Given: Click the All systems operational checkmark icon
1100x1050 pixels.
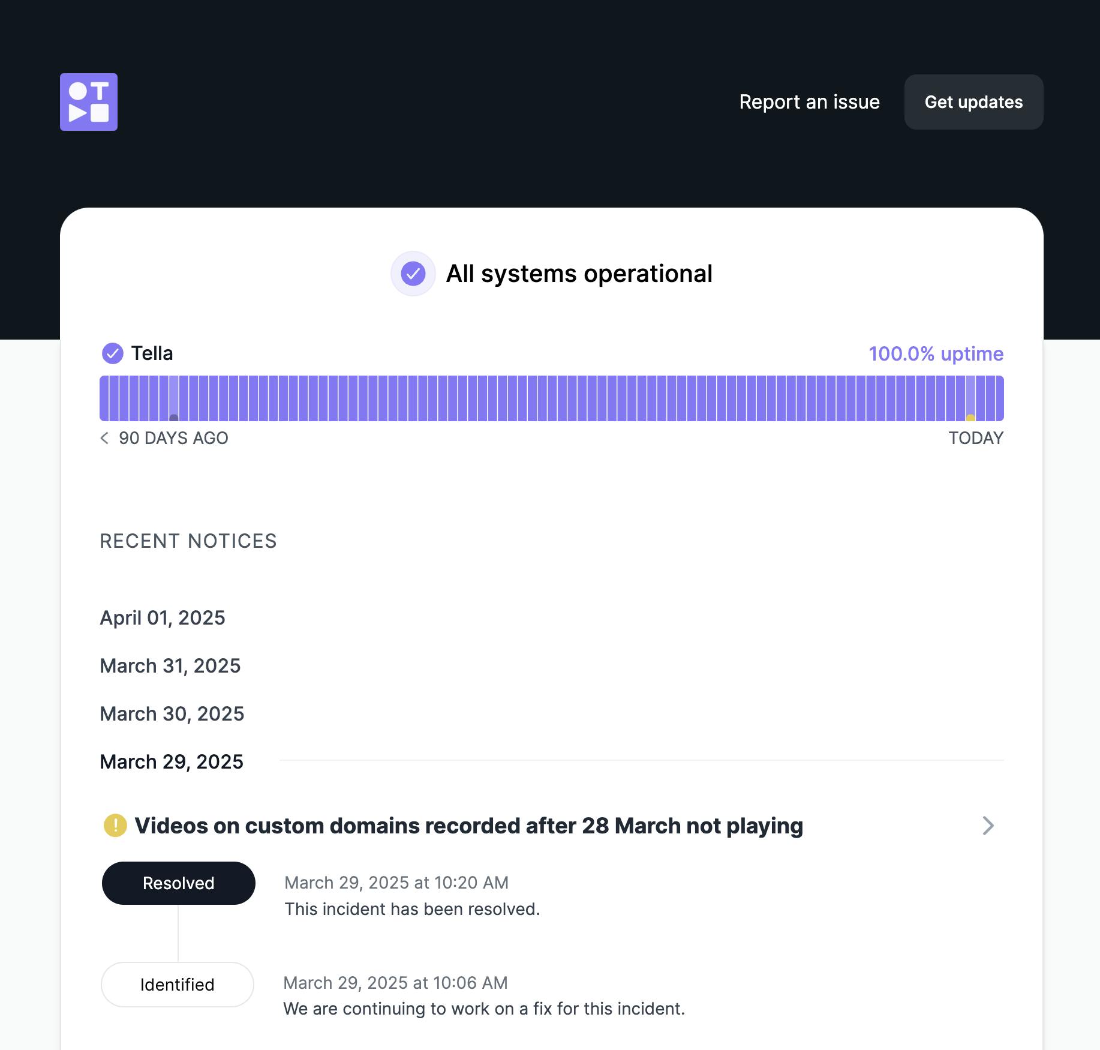Looking at the screenshot, I should 413,274.
